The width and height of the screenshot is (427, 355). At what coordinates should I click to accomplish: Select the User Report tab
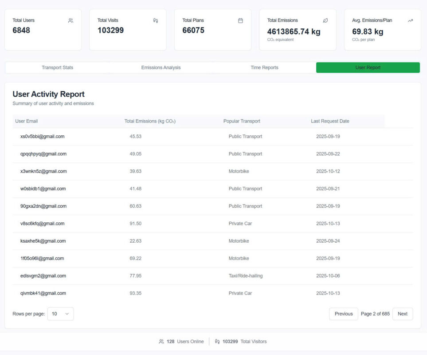pyautogui.click(x=368, y=67)
